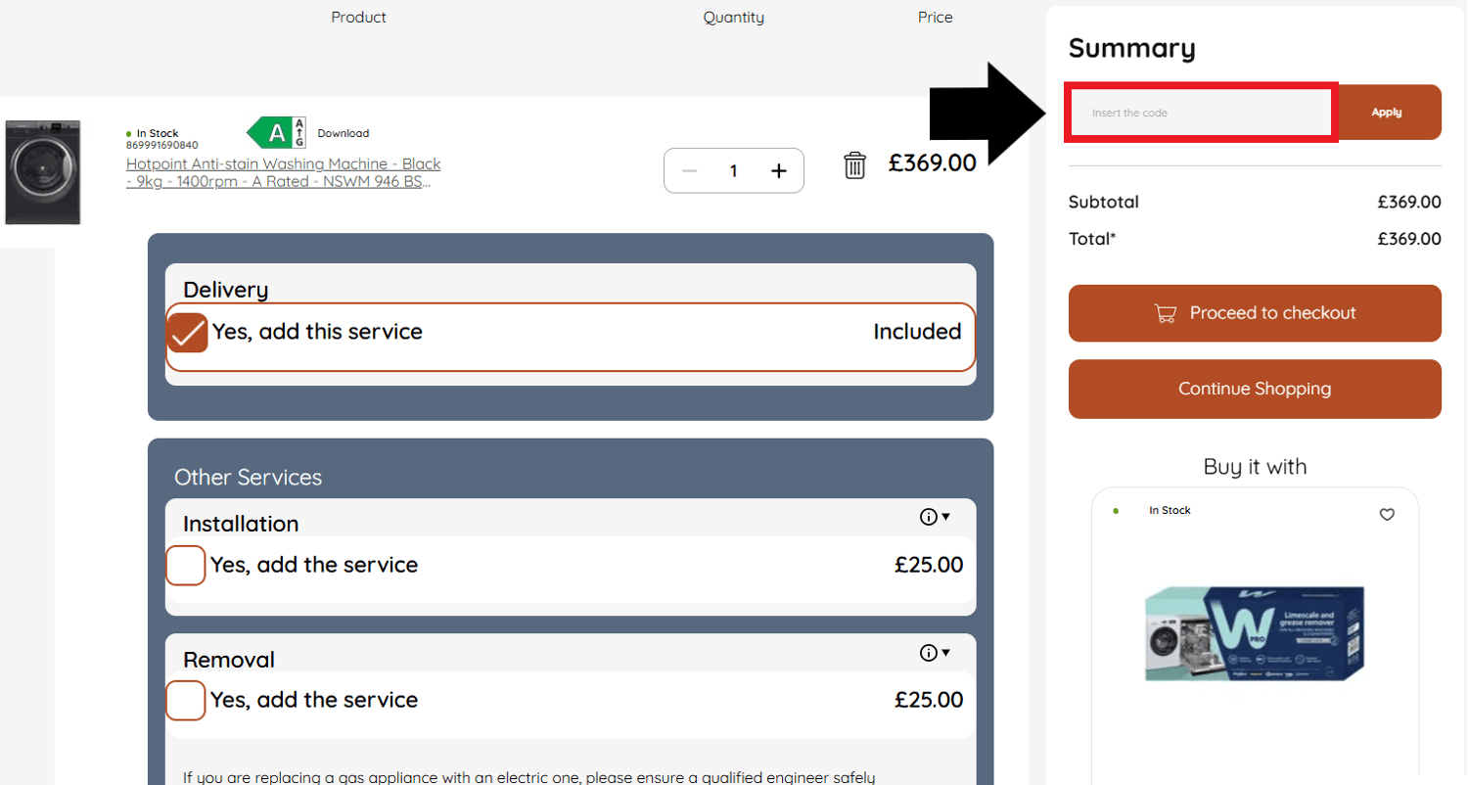Viewport: 1468px width, 785px height.
Task: Click the Total* amount row
Action: coord(1255,238)
